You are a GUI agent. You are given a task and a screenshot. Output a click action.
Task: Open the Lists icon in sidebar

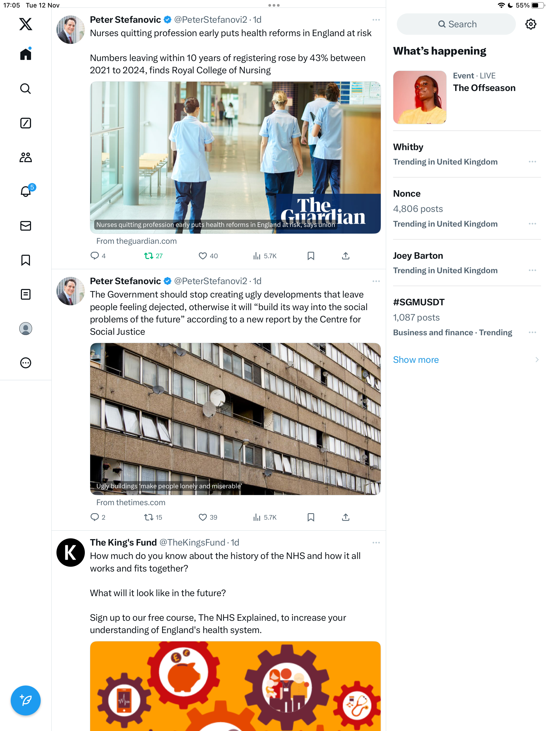(25, 294)
